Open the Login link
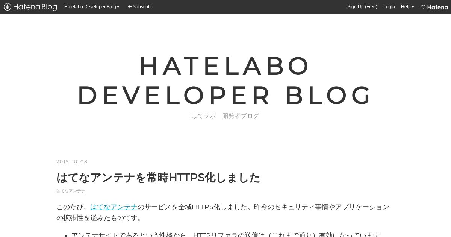Screen dimensions: 451x237 tap(389, 7)
